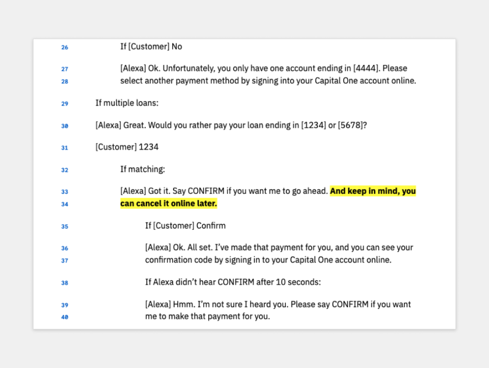Click the highlighted 'And keep in mind, you' text
The width and height of the screenshot is (489, 368).
373,191
